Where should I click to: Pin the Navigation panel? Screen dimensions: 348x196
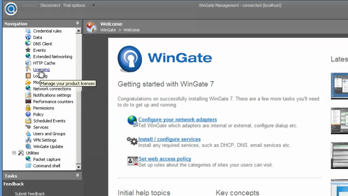pos(77,23)
